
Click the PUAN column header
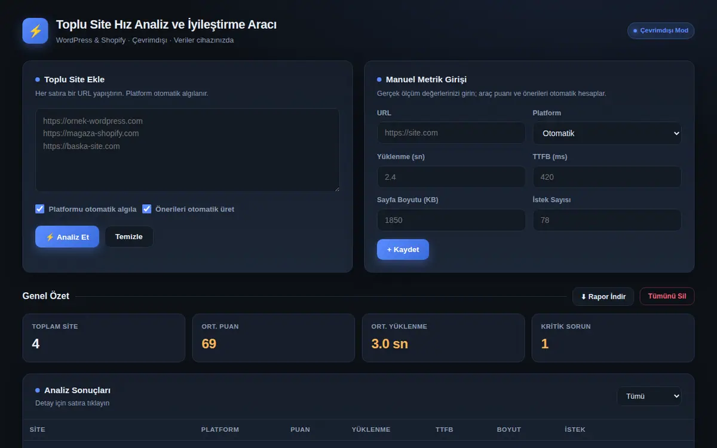301,429
